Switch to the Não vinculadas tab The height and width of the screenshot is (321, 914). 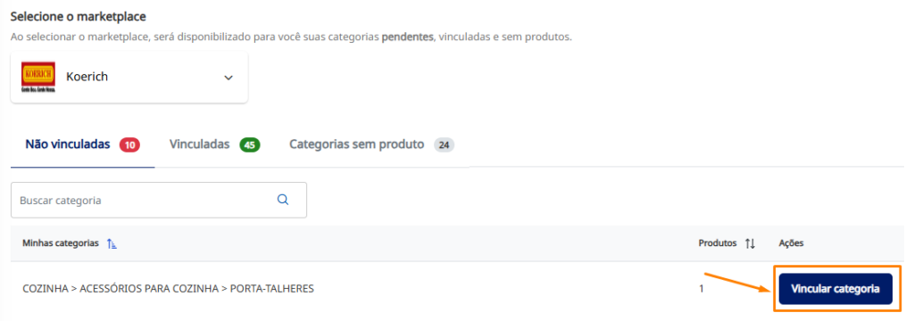tap(83, 145)
